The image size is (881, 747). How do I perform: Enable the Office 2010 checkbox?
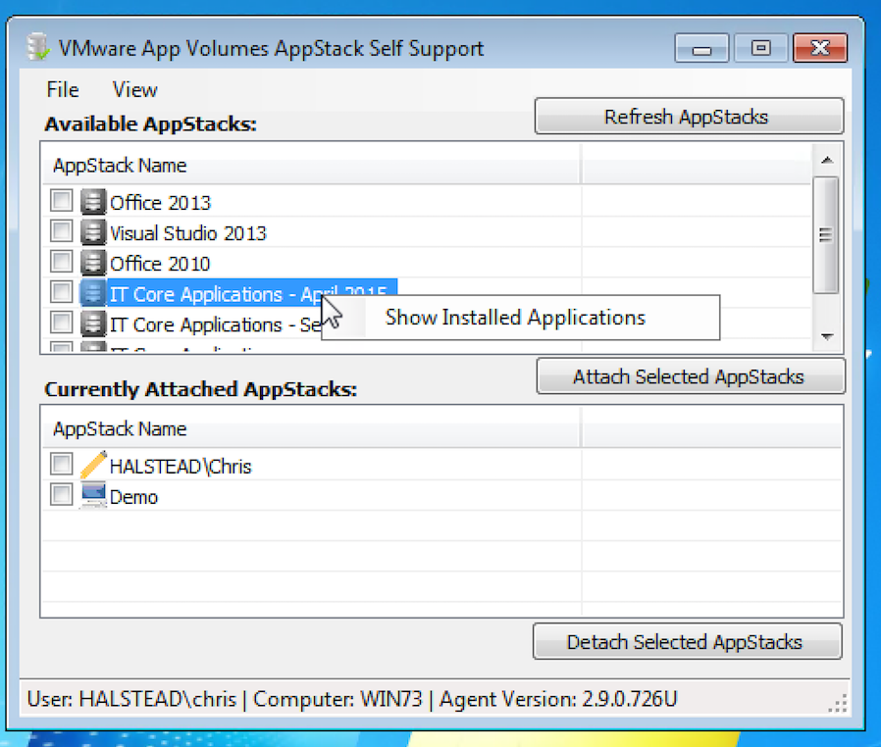click(x=62, y=262)
